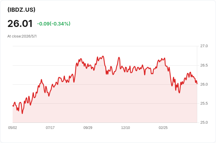
Task: Click the late-November price spike peak
Action: click(119, 57)
